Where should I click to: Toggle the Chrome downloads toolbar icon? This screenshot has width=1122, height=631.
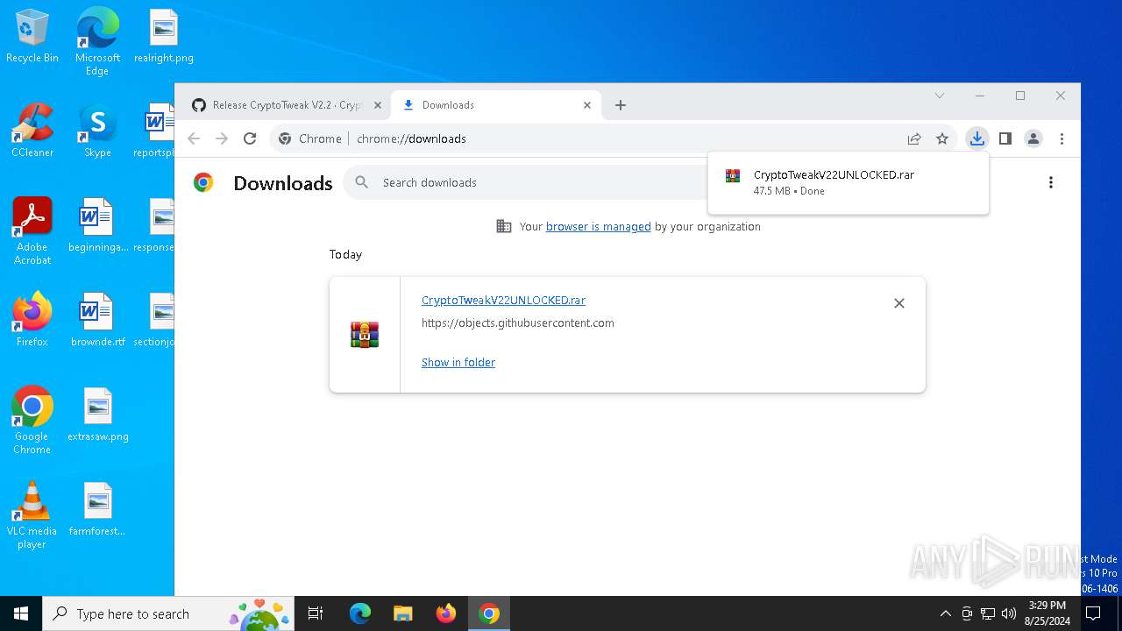[x=977, y=138]
